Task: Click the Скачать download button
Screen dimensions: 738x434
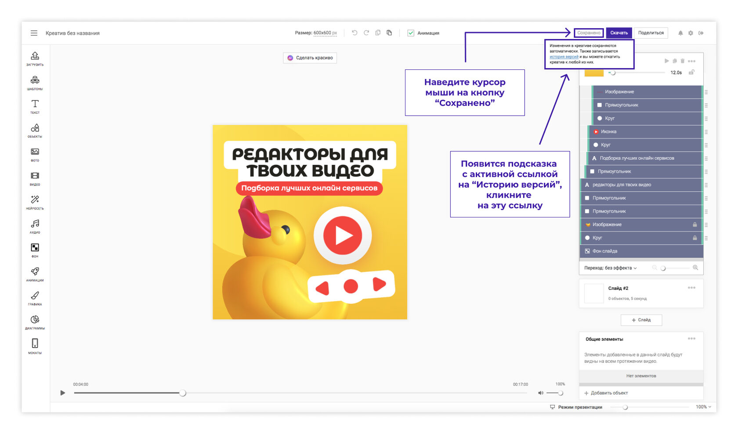Action: click(x=619, y=33)
